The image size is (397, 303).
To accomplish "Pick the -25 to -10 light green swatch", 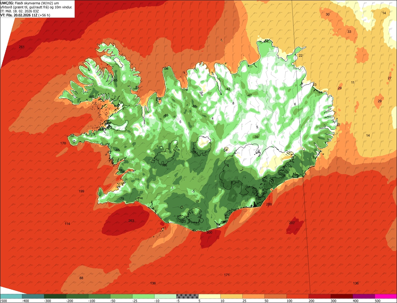I will point(143,296).
